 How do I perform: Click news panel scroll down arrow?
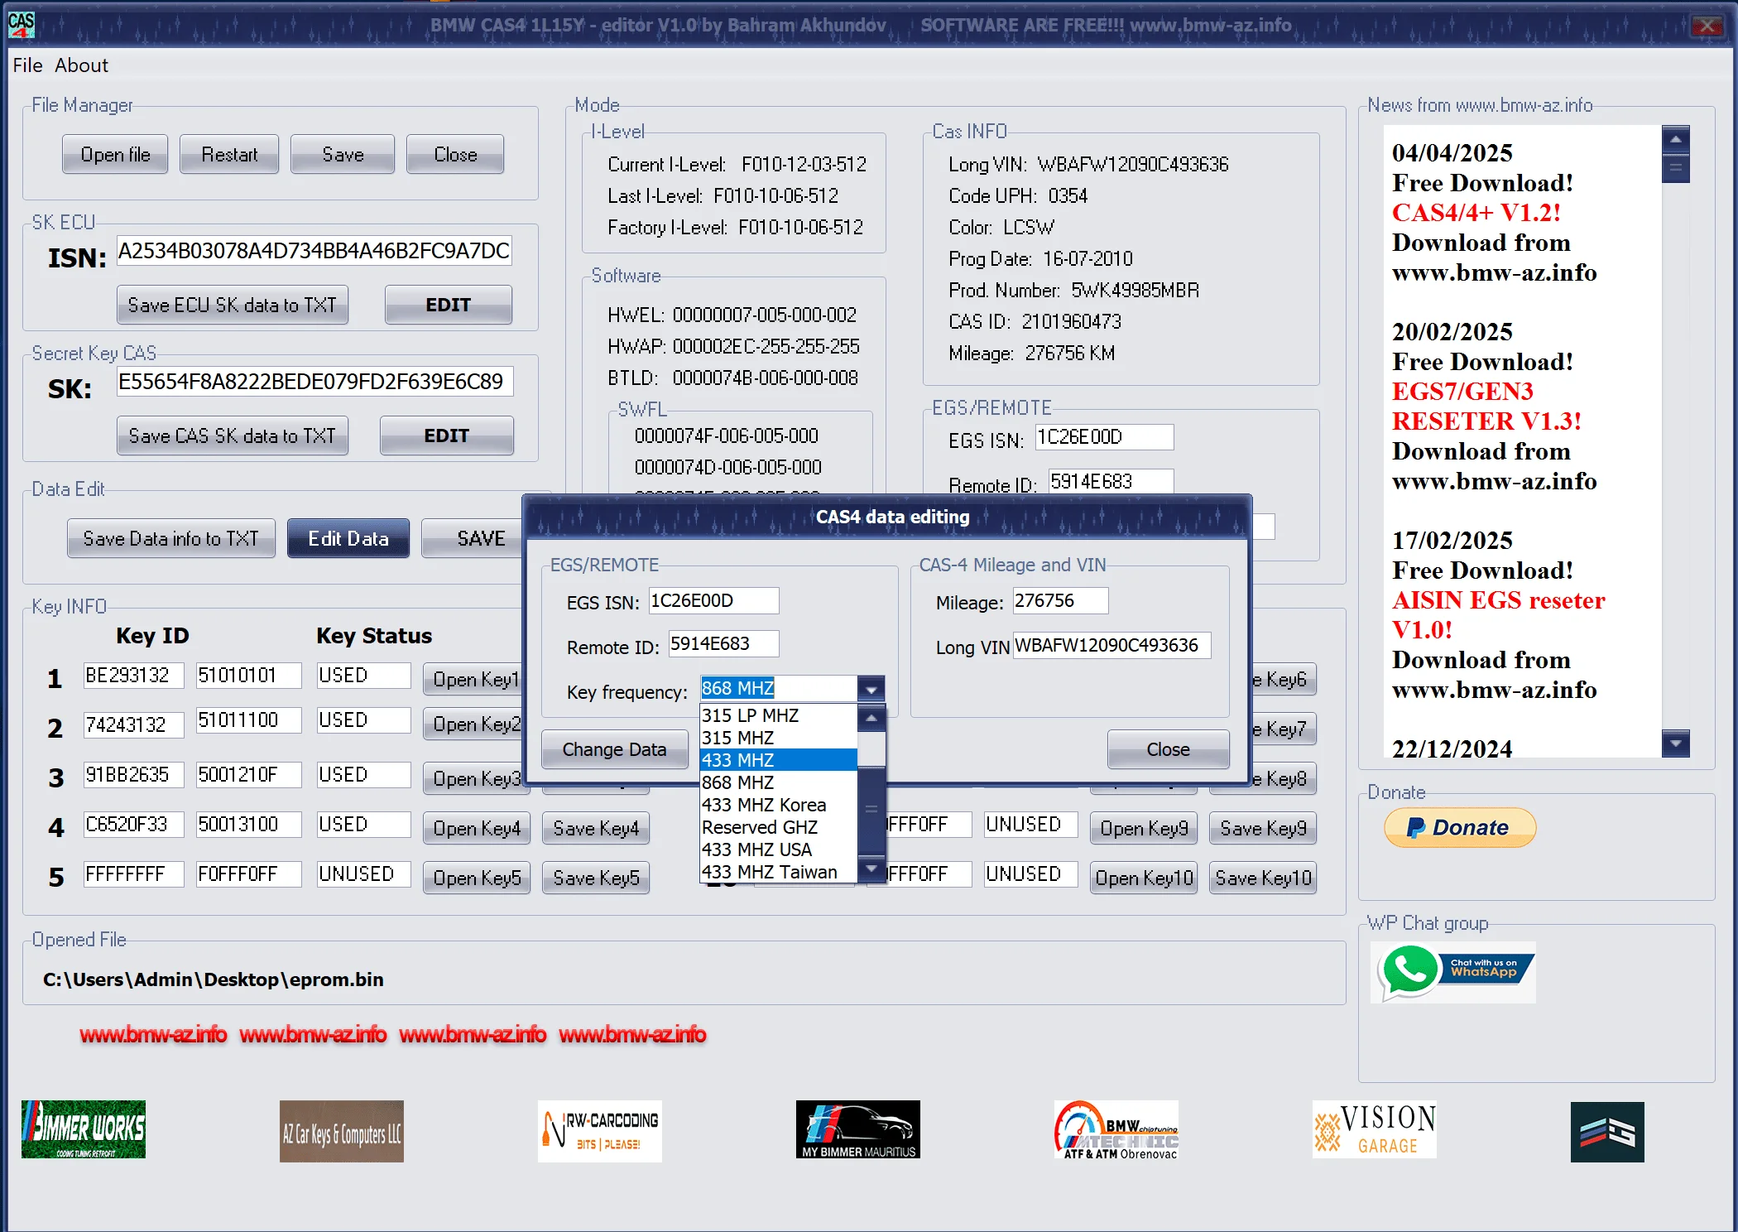point(1675,744)
